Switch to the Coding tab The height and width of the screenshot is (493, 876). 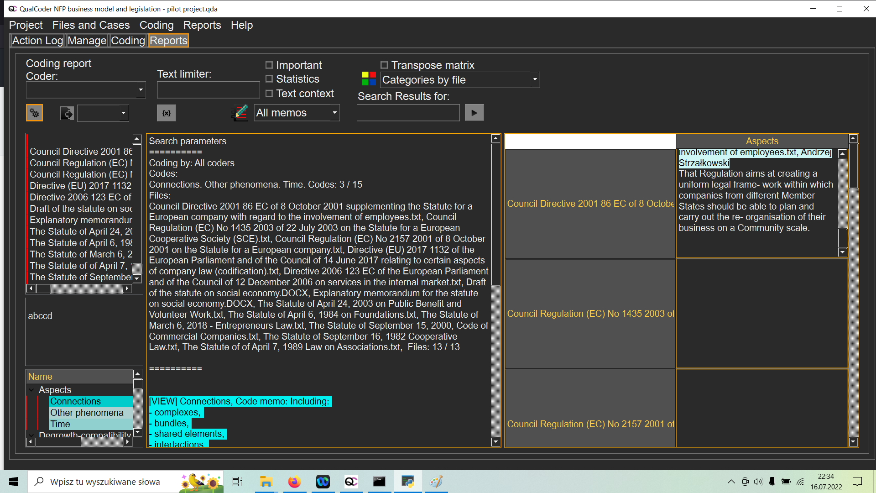tap(128, 41)
